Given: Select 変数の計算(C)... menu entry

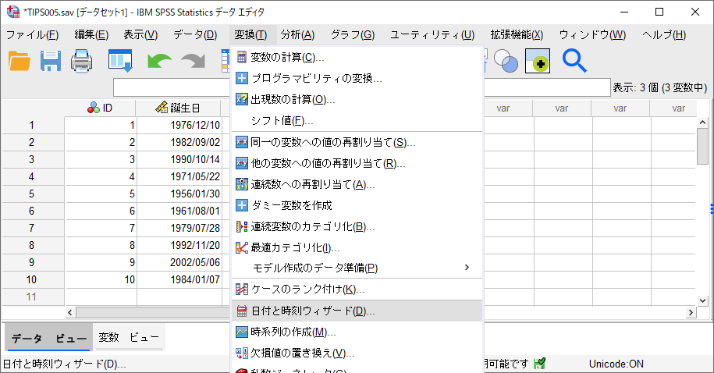Looking at the screenshot, I should coord(357,58).
